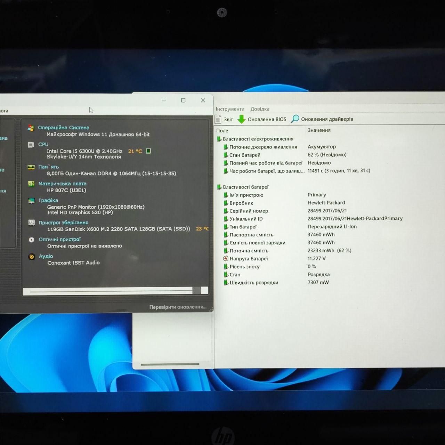Click the CPU chip icon in Speccy
Image resolution: width=445 pixels, height=445 pixels.
pos(31,145)
